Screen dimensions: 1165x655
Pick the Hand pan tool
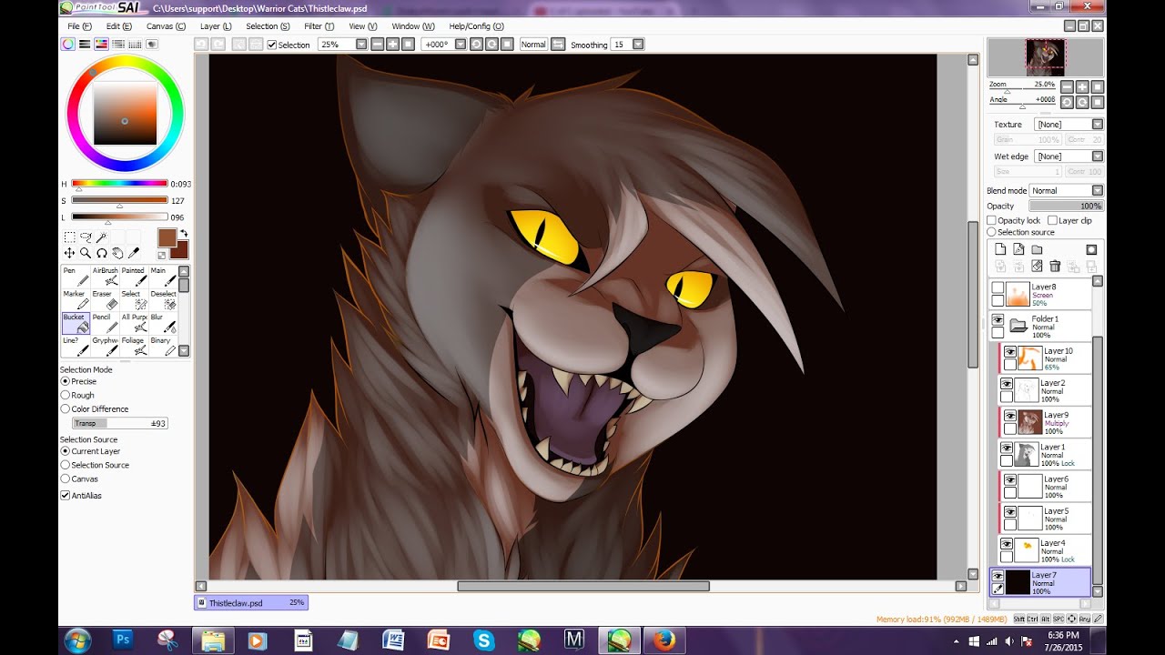coord(118,253)
